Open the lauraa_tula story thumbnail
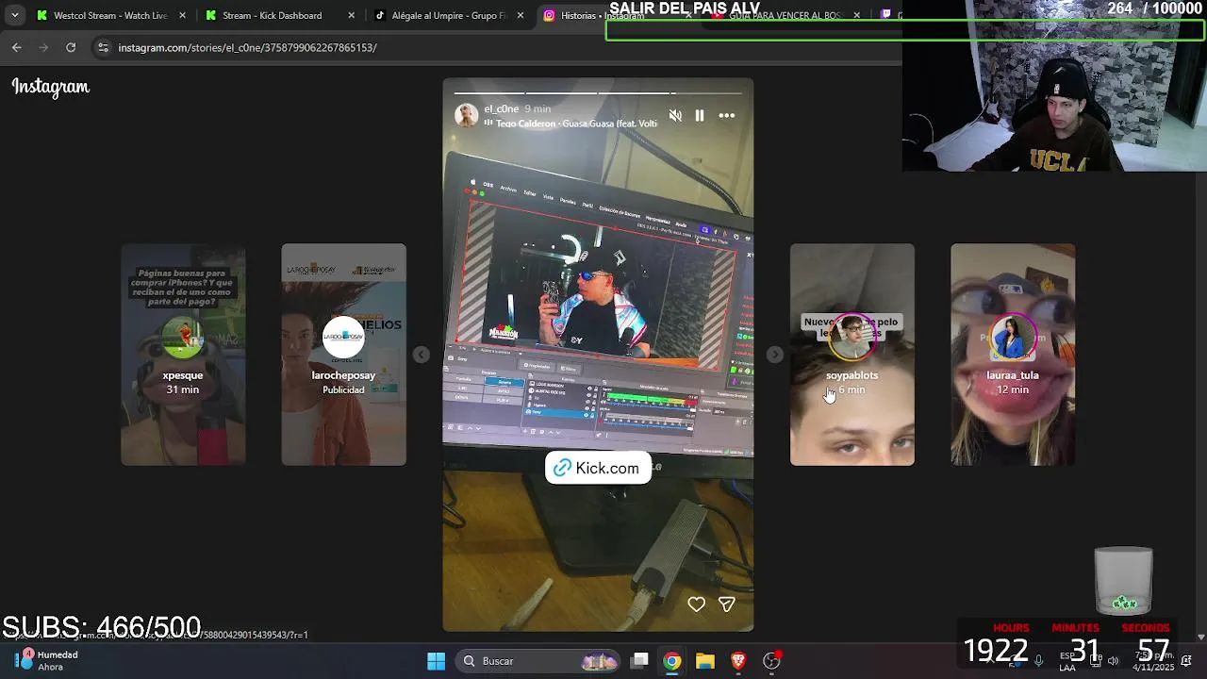The height and width of the screenshot is (679, 1207). coord(1013,355)
